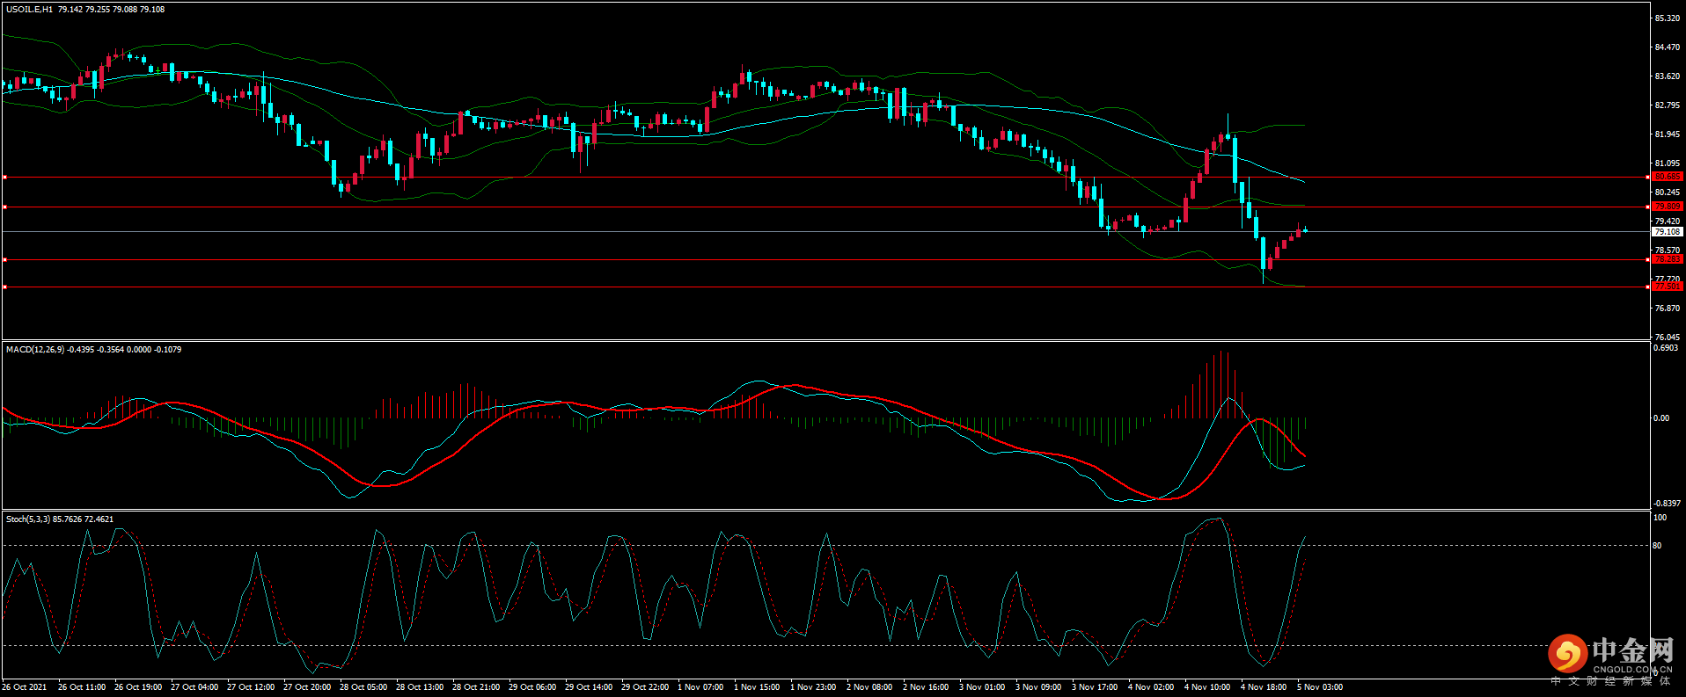Click the 79.809 red price level tag

click(1667, 207)
